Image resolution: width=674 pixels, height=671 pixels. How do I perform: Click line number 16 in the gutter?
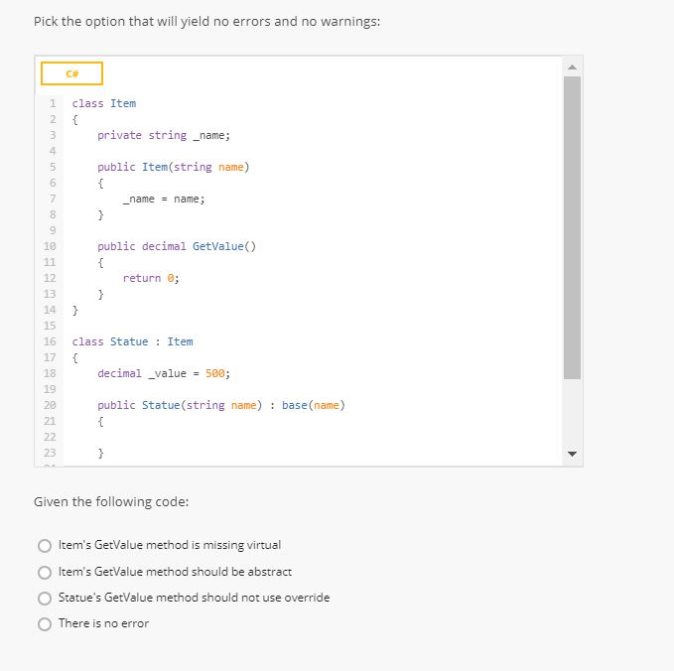click(50, 341)
